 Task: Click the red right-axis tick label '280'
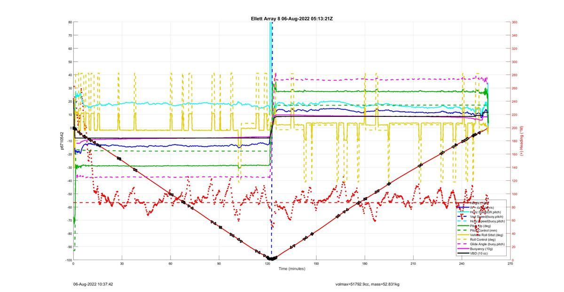515,75
